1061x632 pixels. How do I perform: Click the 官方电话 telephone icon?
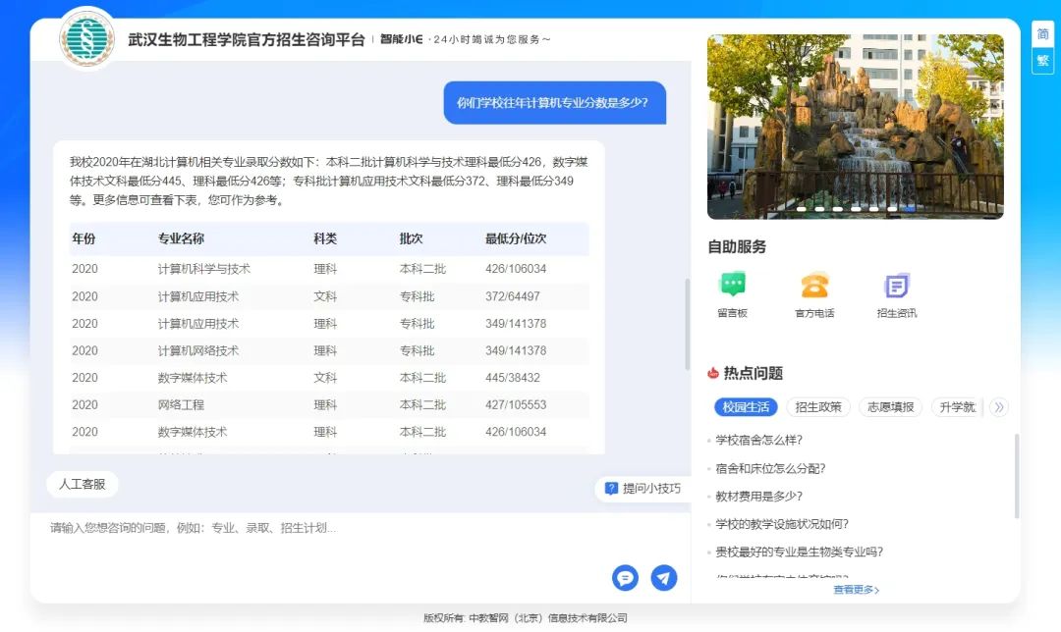point(814,286)
